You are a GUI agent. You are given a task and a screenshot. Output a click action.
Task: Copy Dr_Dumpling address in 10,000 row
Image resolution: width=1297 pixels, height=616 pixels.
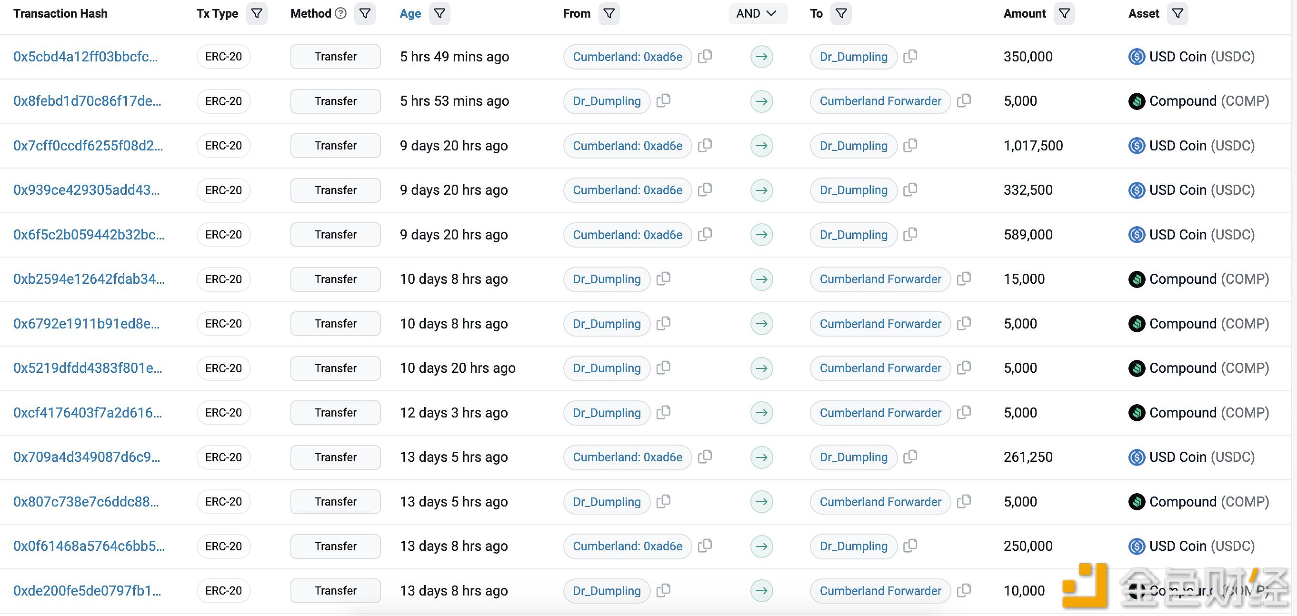[x=664, y=590]
